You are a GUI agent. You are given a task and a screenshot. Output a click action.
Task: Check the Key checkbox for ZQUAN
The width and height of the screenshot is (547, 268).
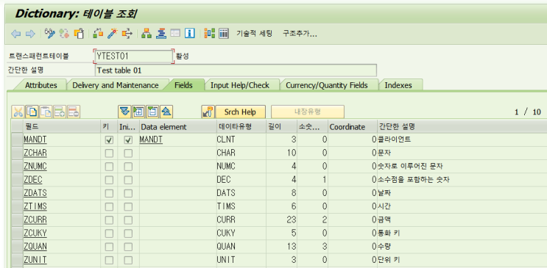pos(109,247)
